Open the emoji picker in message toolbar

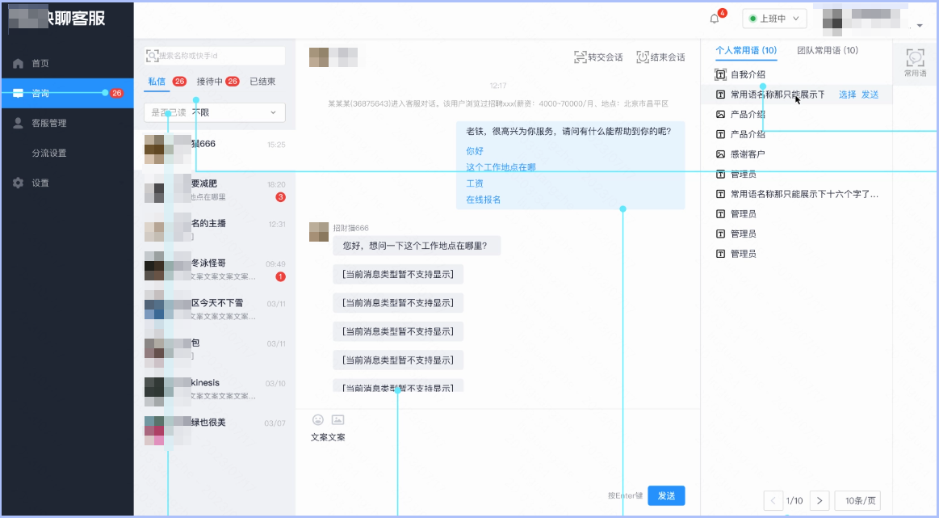(317, 419)
